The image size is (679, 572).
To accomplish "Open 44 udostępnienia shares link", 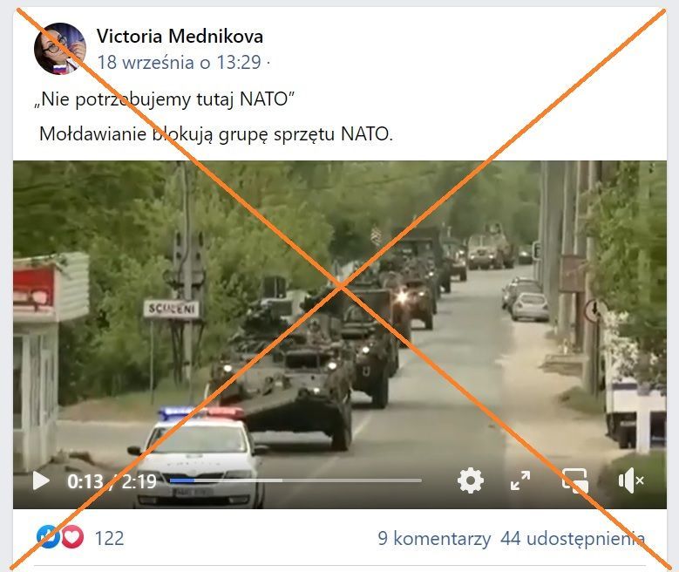I will (x=573, y=539).
